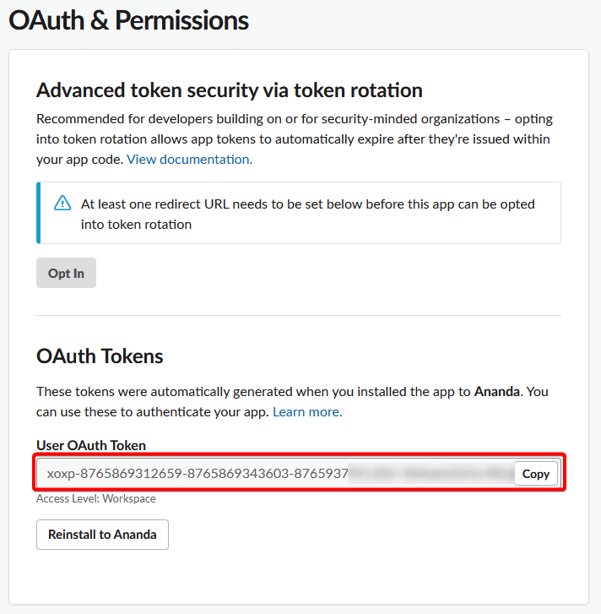
Task: Click the OAuth & Permissions page title
Action: [x=128, y=20]
